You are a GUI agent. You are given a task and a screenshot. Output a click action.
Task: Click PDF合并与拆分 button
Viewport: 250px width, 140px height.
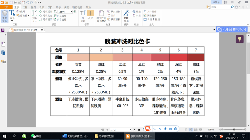pyautogui.click(x=231, y=29)
